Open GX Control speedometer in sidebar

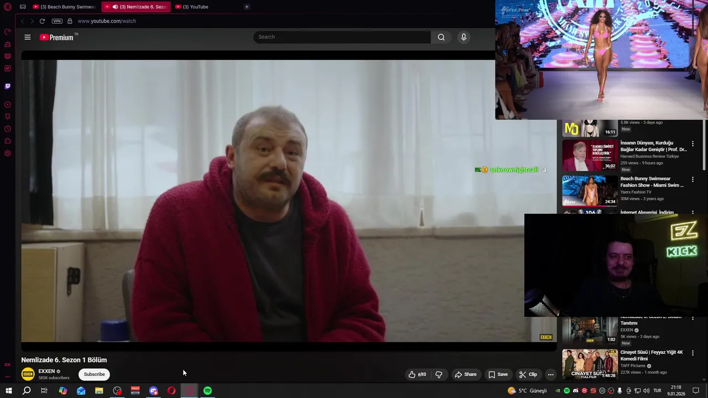8,32
